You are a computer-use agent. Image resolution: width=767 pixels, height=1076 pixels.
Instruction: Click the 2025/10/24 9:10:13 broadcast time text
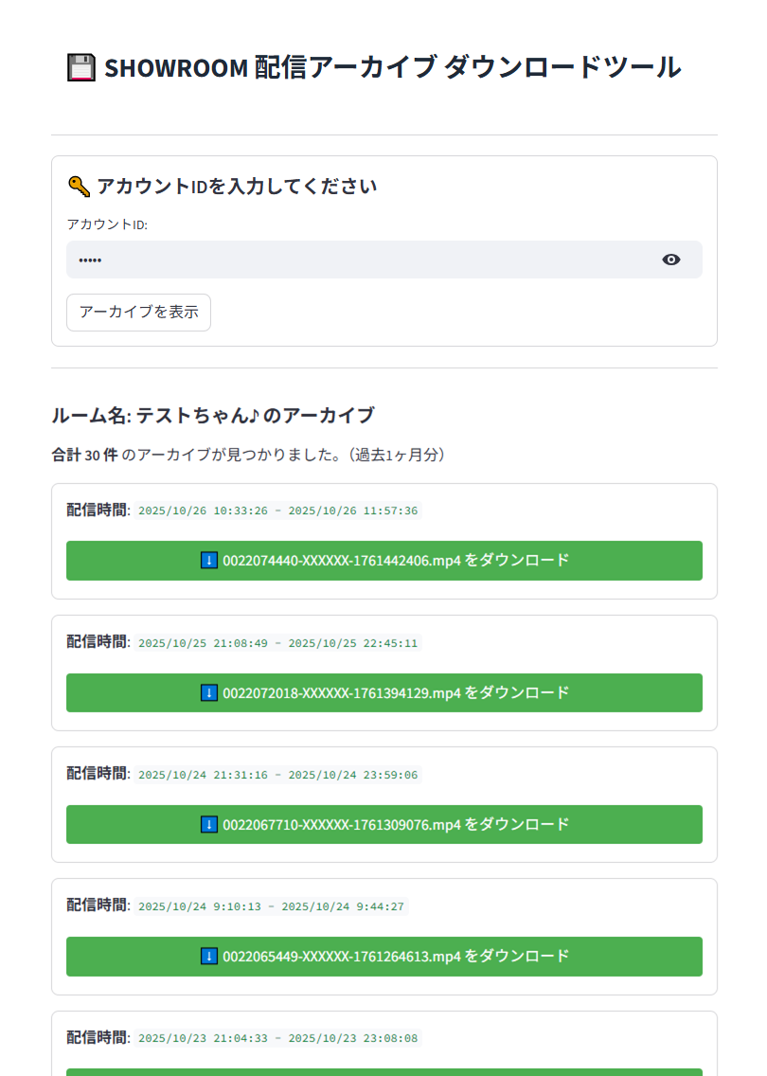[271, 906]
